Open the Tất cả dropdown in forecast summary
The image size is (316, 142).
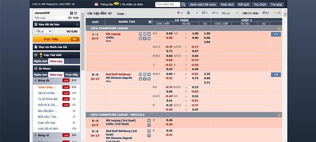point(43,31)
